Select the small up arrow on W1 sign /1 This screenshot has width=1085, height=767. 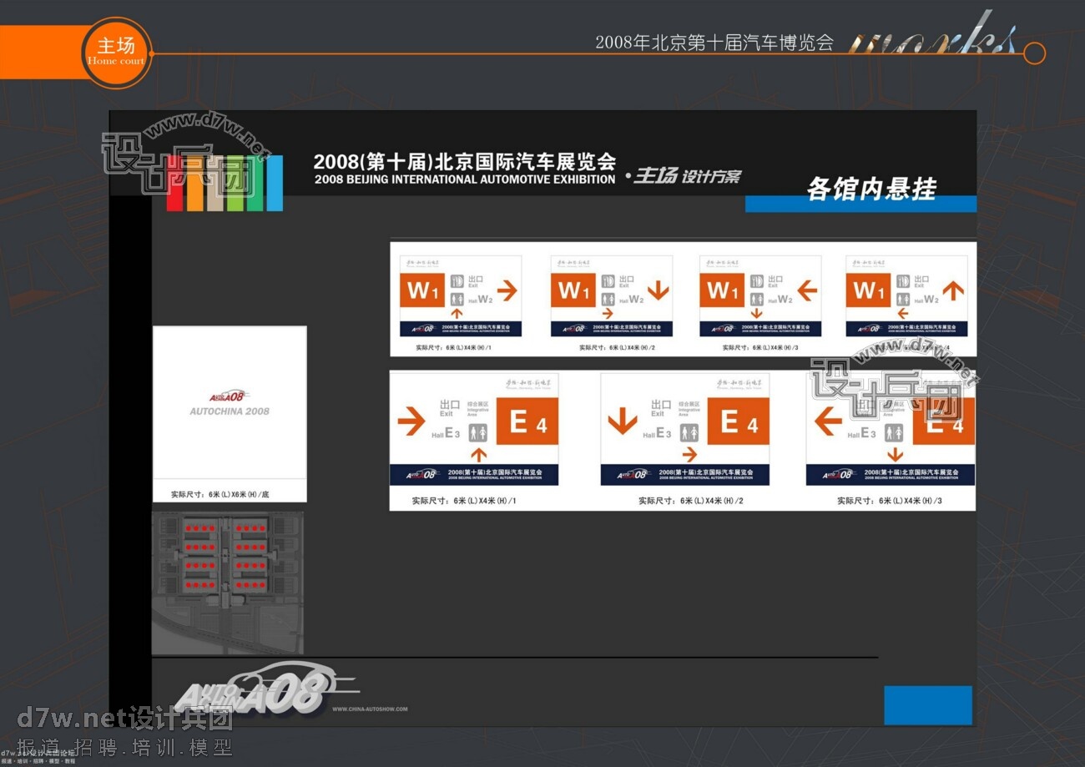[457, 313]
